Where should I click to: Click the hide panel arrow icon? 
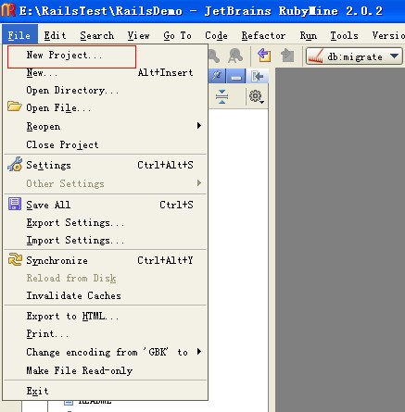pyautogui.click(x=257, y=76)
